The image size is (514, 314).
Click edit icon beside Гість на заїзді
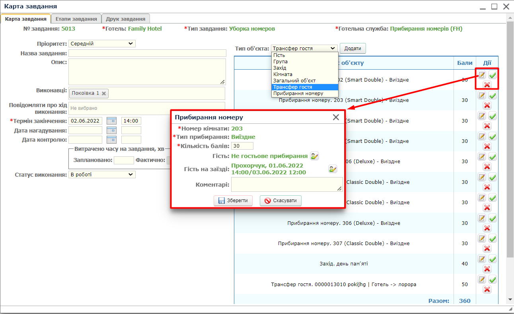tap(333, 169)
